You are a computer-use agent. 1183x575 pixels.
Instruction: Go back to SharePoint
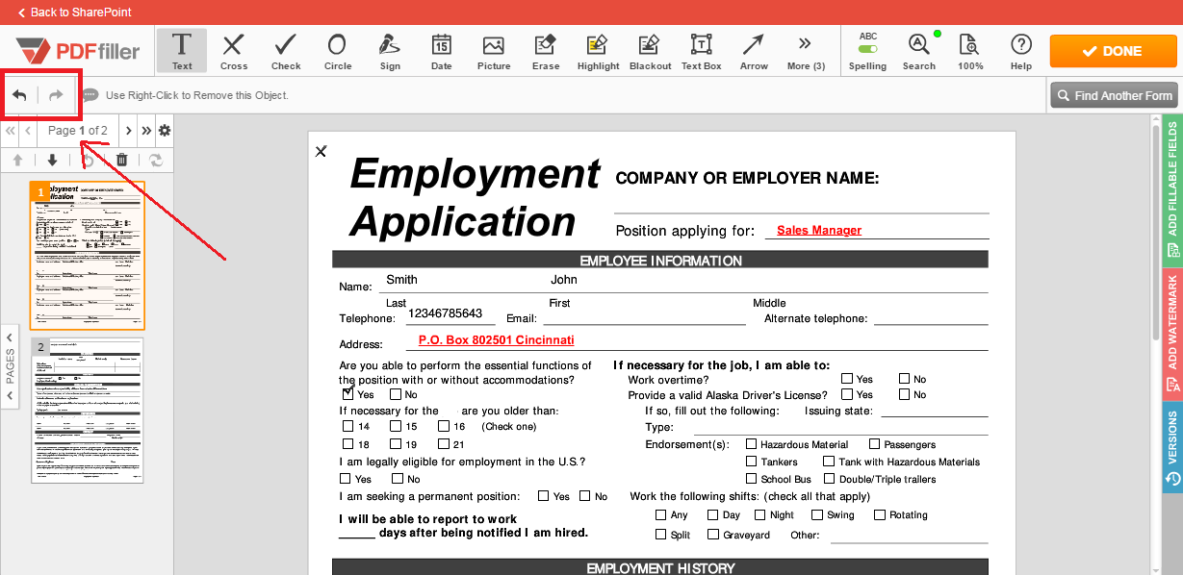tap(74, 12)
